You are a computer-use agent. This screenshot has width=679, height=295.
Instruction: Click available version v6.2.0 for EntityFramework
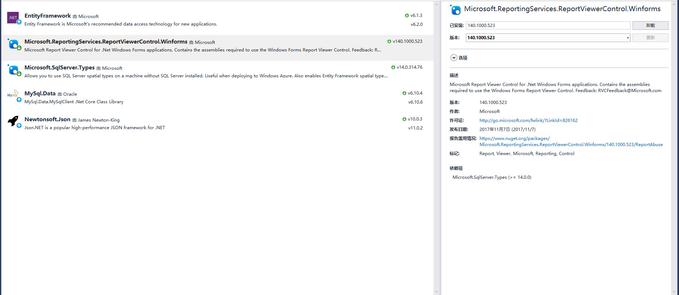417,24
